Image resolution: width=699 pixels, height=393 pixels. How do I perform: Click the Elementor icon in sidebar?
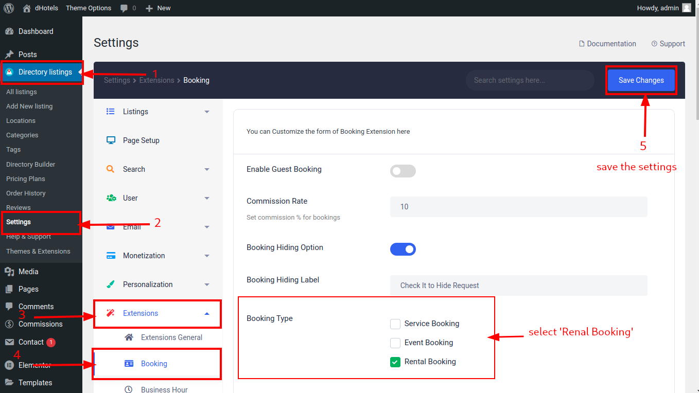point(9,365)
